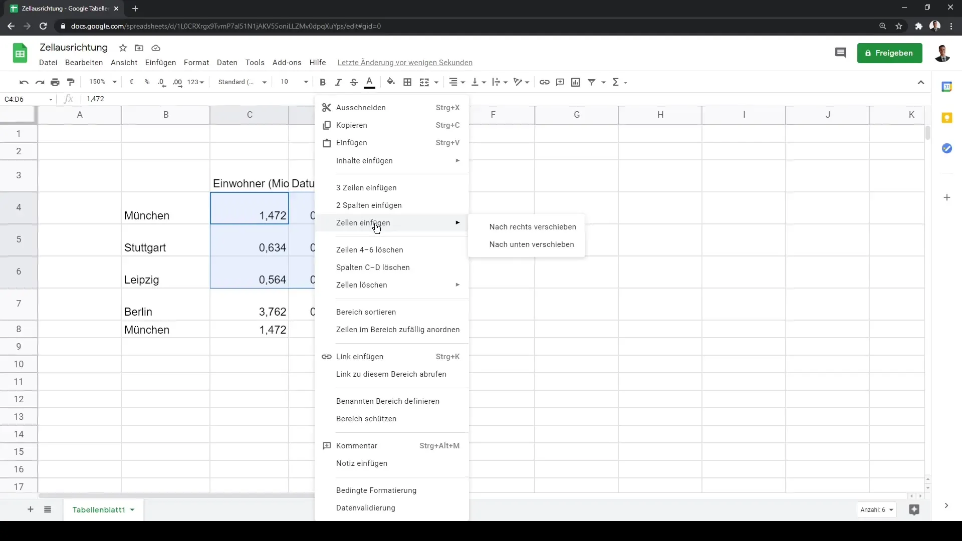Open text wrapping dropdown
The height and width of the screenshot is (541, 962).
(x=500, y=82)
